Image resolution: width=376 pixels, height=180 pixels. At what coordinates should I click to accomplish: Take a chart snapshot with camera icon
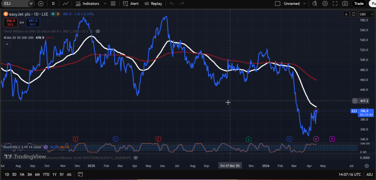click(x=345, y=4)
